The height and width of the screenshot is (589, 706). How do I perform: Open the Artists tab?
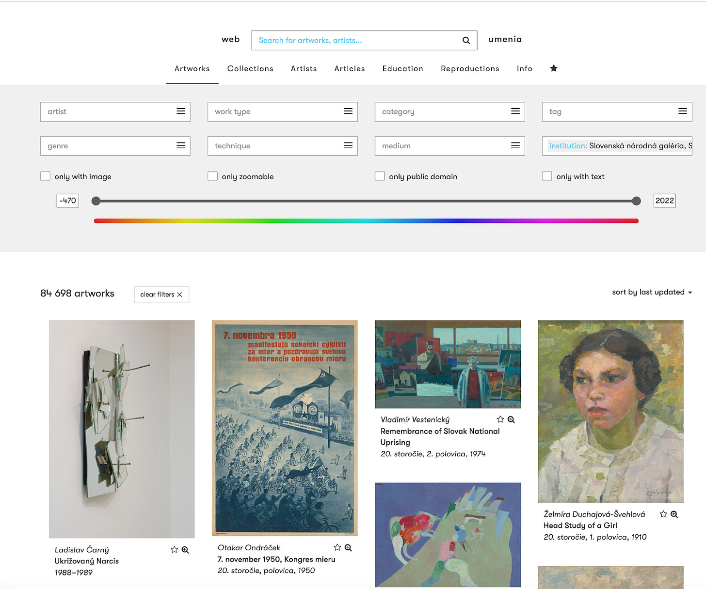pos(304,69)
